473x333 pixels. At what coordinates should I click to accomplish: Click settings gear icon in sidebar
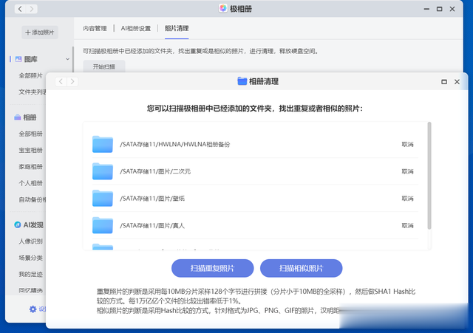(x=33, y=309)
